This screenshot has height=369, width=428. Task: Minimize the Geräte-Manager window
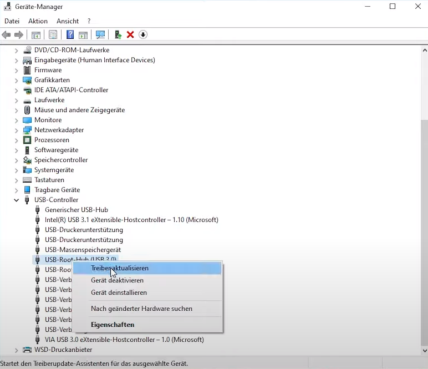pos(368,6)
